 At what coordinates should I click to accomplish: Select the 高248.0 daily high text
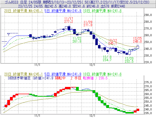coord(65,6)
